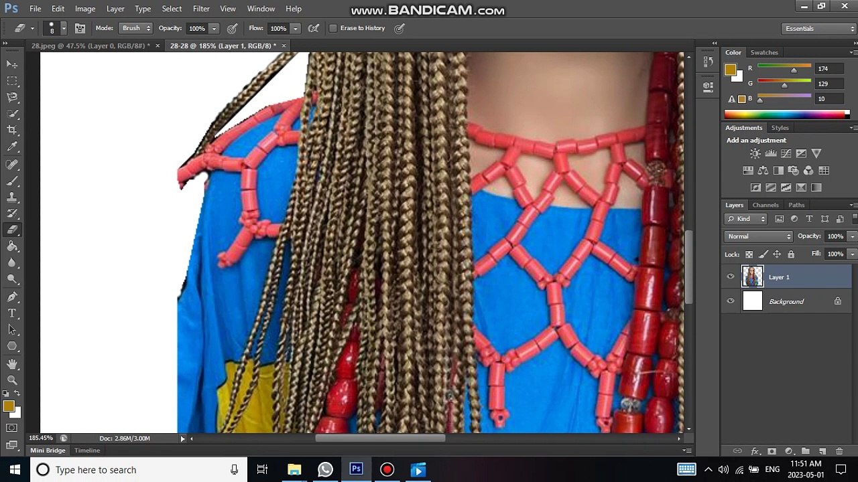Open the Normal blend mode dropdown

click(x=759, y=236)
